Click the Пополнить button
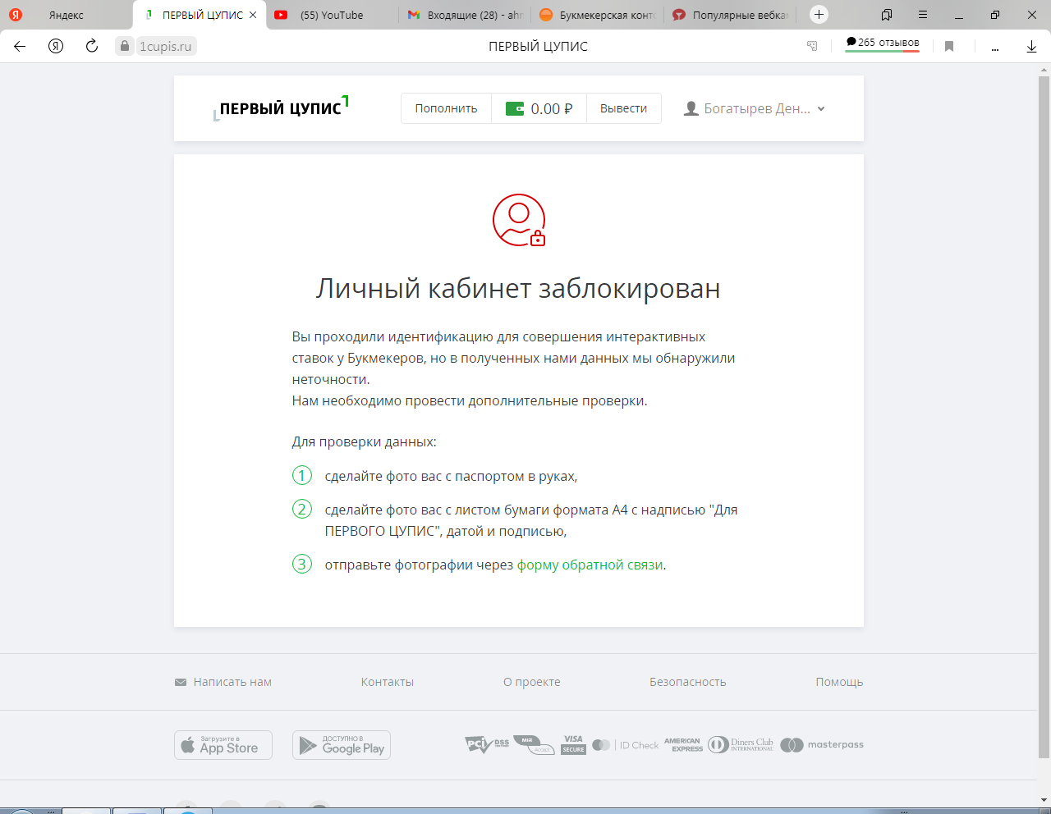Viewport: 1051px width, 814px height. pos(446,108)
